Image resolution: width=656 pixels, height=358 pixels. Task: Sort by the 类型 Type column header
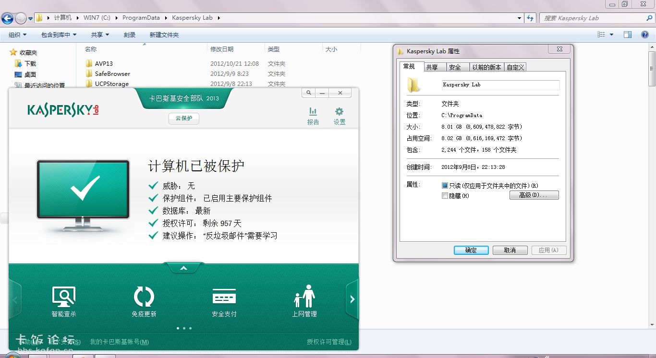[274, 49]
